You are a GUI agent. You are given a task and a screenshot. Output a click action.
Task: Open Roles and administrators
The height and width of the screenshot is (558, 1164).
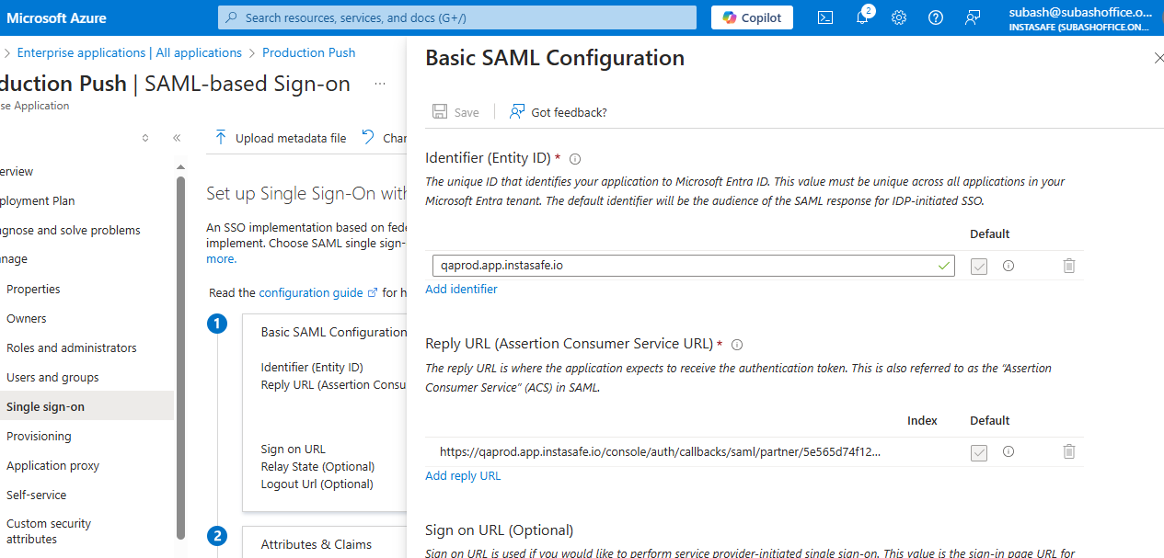(72, 347)
